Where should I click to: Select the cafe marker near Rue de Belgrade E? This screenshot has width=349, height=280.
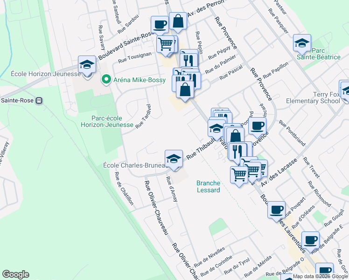pos(310,241)
